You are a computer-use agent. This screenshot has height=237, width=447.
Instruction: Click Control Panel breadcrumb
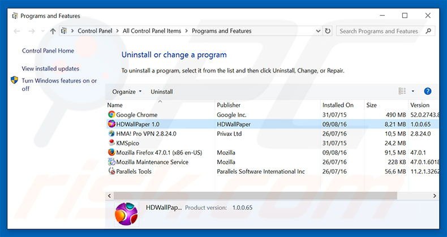95,31
